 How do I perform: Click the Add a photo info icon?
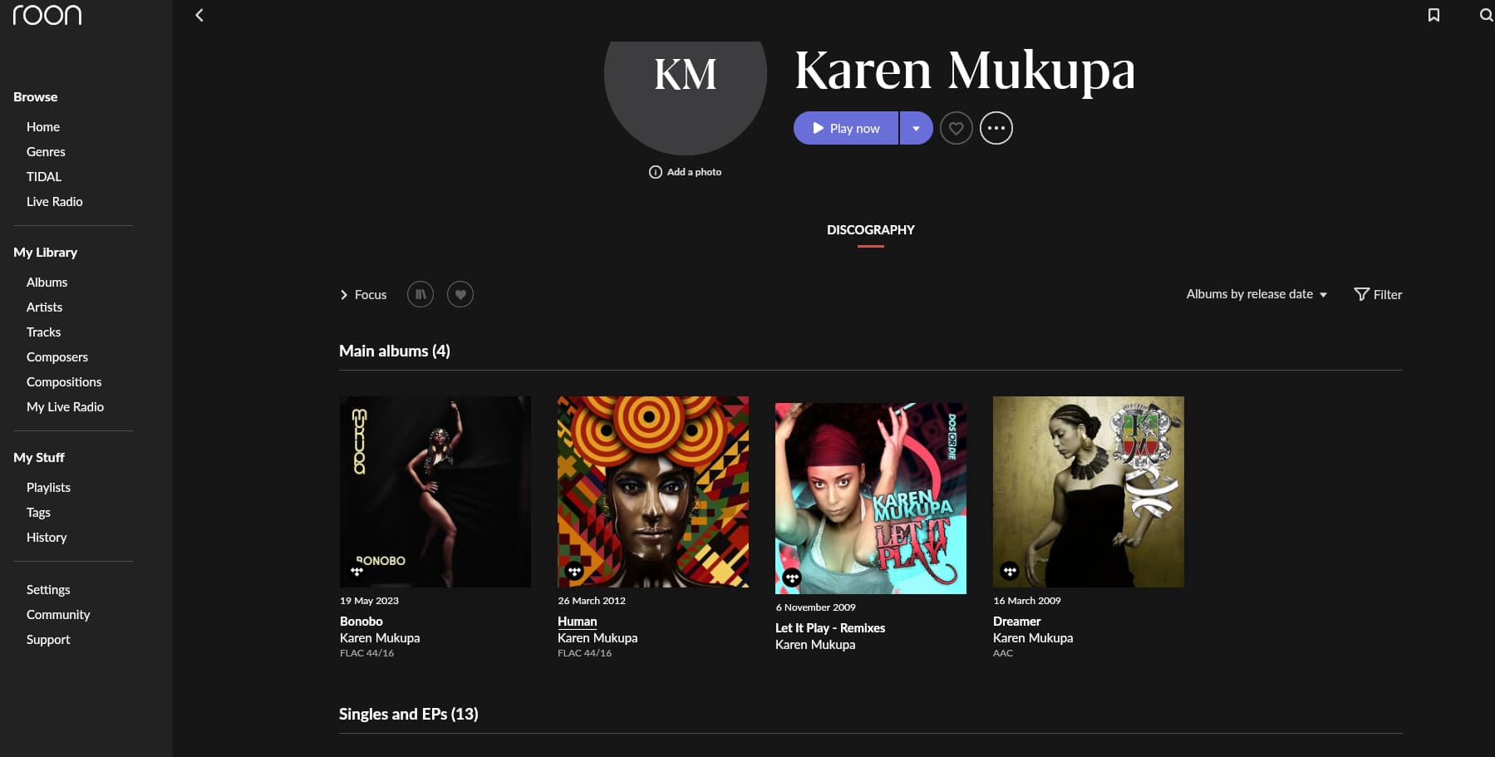click(656, 172)
